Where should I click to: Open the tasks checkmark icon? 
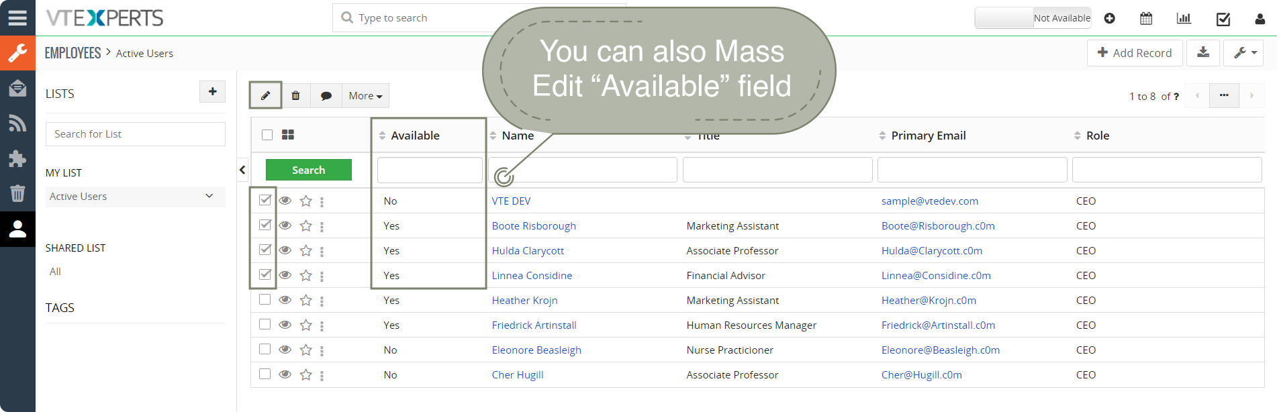[x=1223, y=19]
